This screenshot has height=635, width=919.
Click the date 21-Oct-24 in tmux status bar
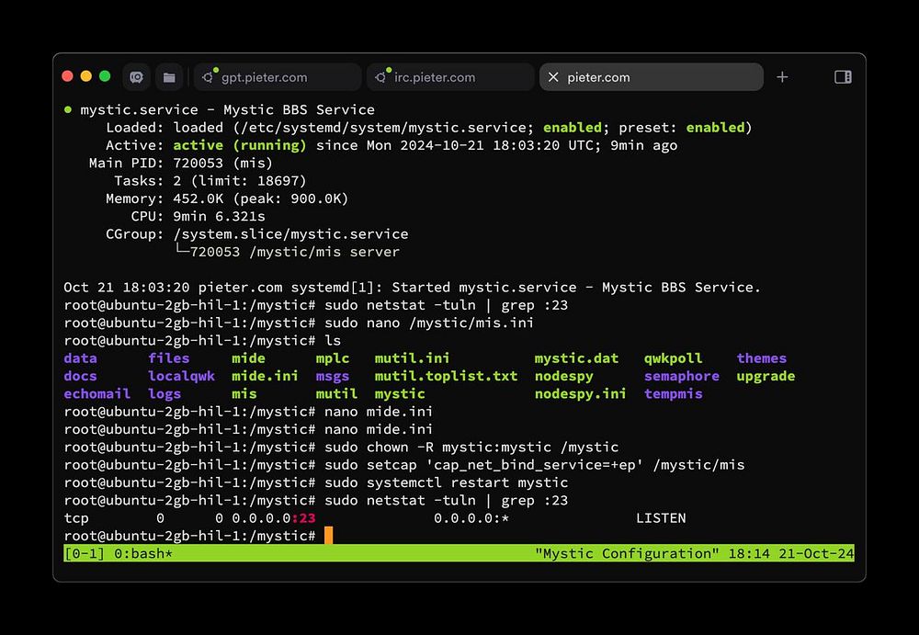(x=816, y=553)
